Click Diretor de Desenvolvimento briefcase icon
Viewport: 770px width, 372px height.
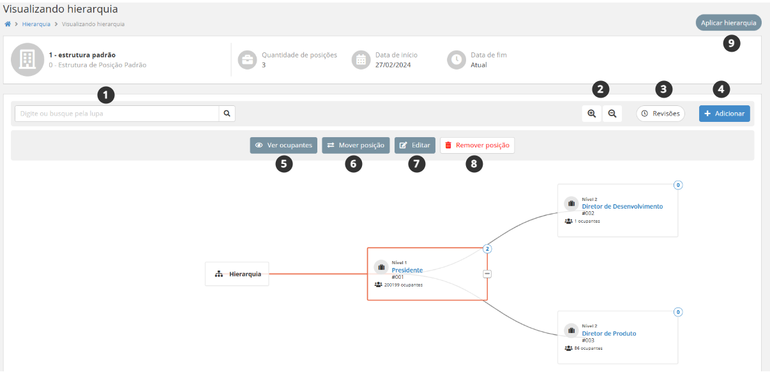click(x=571, y=204)
